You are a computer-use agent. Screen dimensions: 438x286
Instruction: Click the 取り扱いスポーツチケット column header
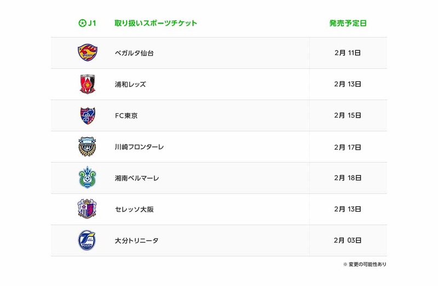pyautogui.click(x=155, y=24)
